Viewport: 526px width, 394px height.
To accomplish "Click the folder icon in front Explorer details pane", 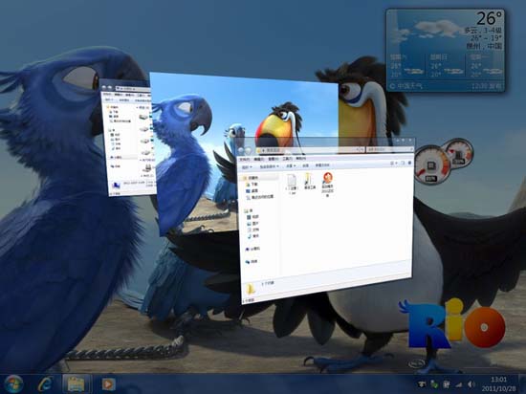I will (250, 289).
